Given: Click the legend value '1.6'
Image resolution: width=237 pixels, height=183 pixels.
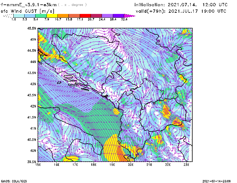Looking at the screenshot, I should point(14,19).
